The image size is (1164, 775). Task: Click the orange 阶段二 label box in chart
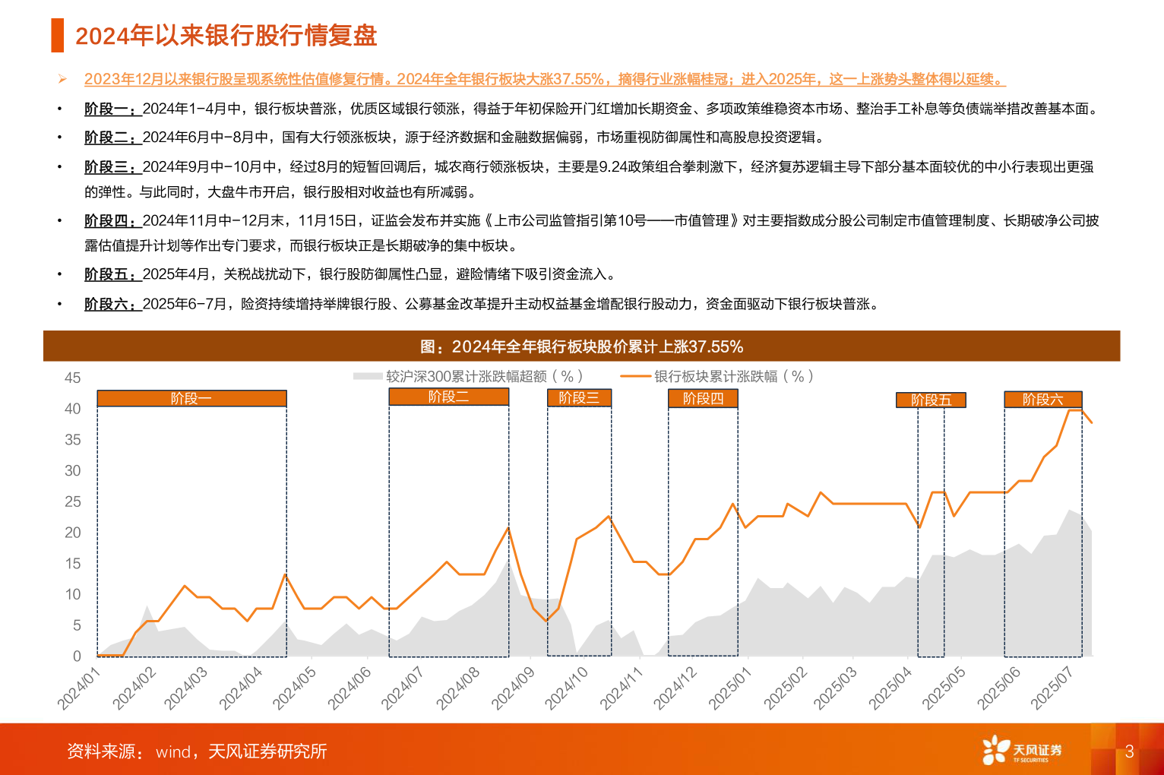pyautogui.click(x=448, y=397)
